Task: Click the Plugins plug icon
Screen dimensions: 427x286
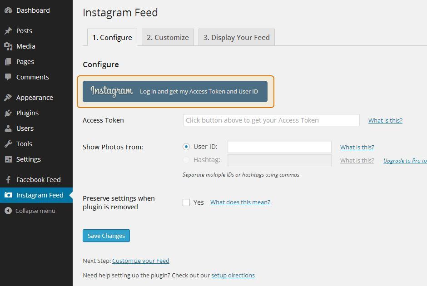Action: pos(8,113)
